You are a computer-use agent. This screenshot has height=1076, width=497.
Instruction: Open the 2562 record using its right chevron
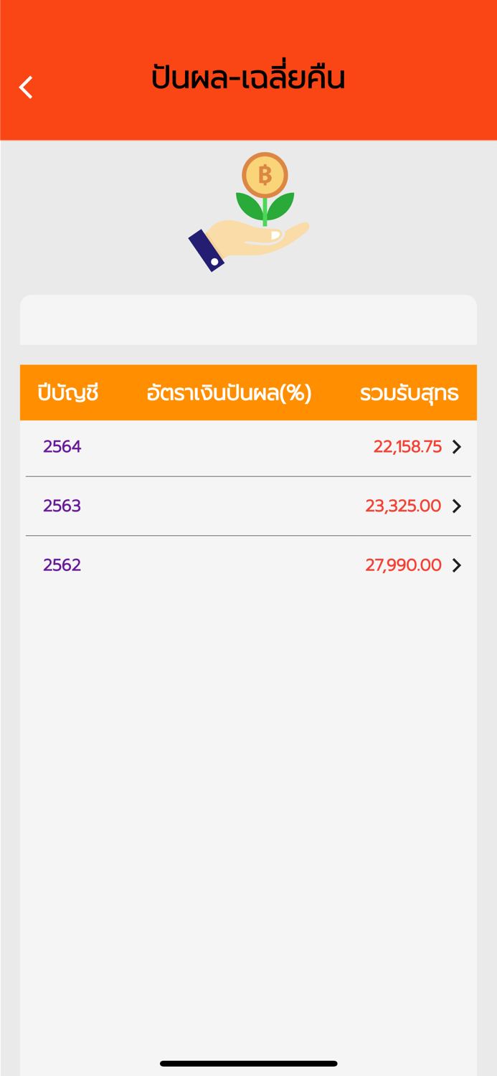[457, 565]
